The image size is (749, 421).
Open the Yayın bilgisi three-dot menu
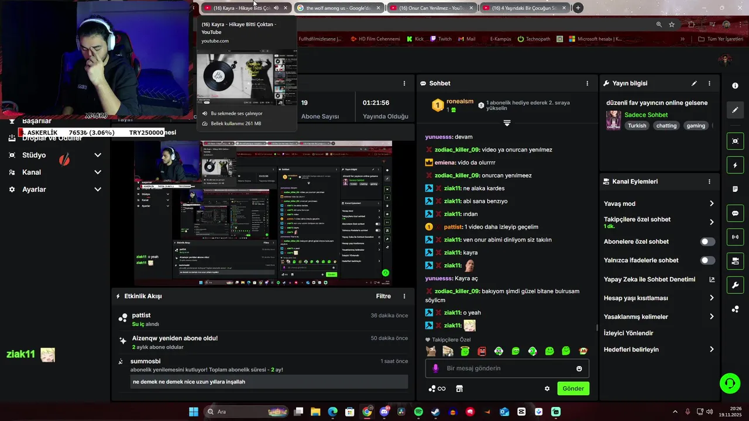point(709,84)
